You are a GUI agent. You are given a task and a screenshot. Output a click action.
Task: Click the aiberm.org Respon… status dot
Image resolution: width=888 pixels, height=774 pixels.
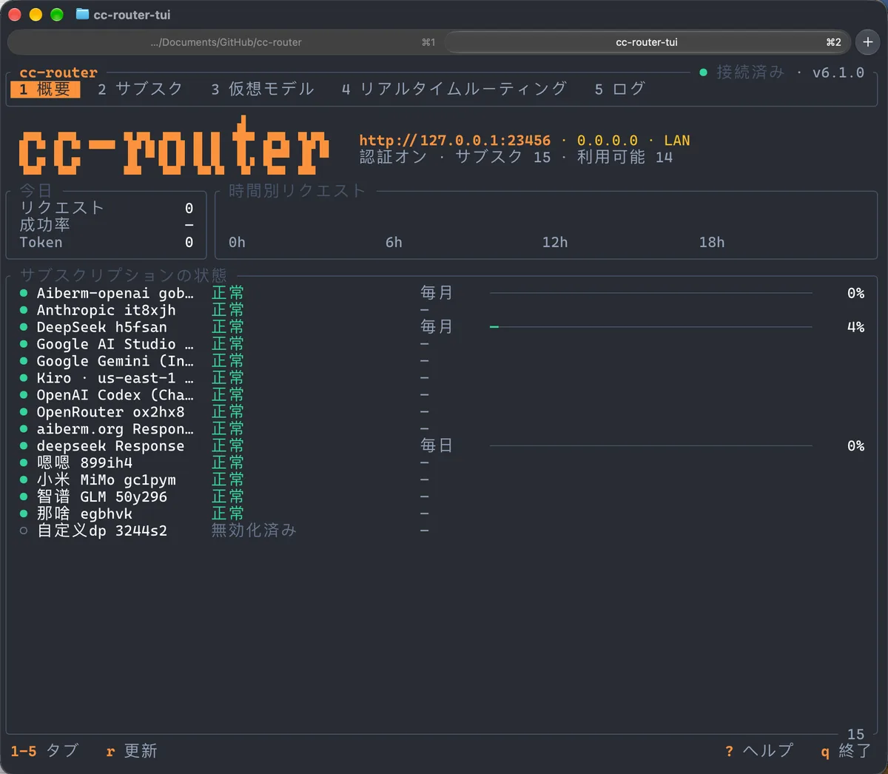[x=24, y=429]
